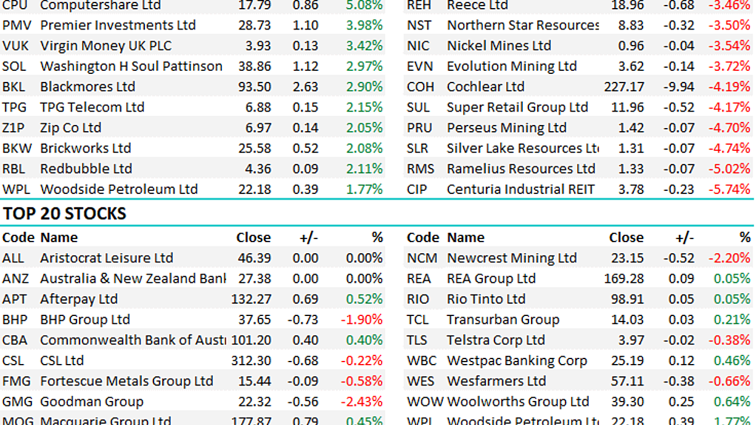This screenshot has height=425, width=756.
Task: Select the 2.63 change value
Action: point(305,86)
